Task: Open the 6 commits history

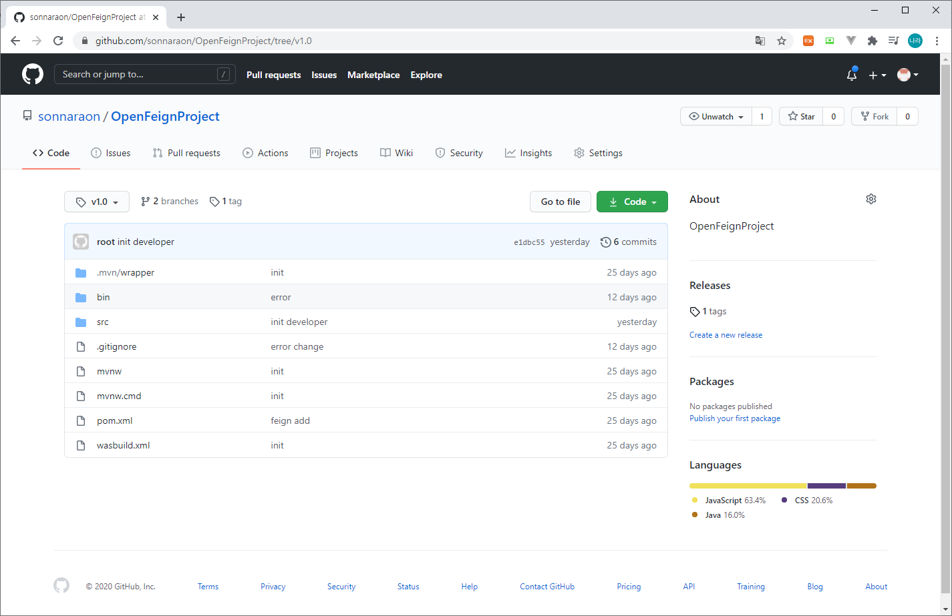Action: coord(629,242)
